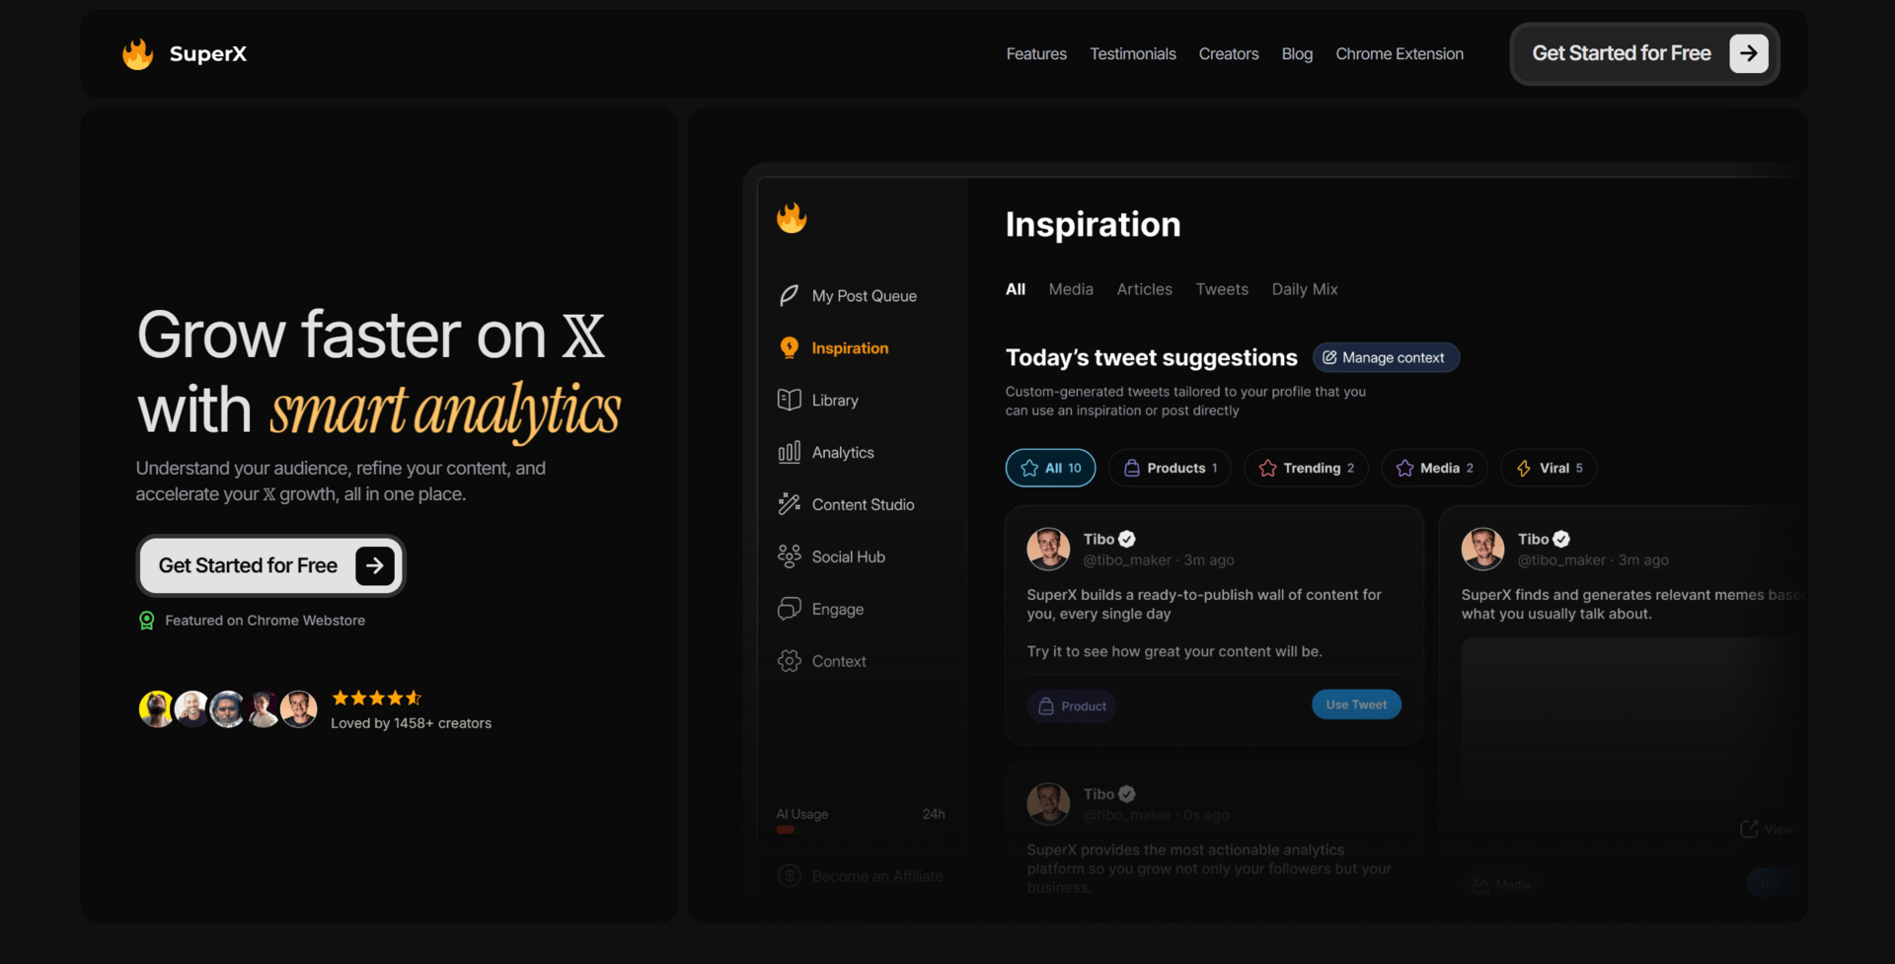Click the star icon in the Trending filter
The width and height of the screenshot is (1895, 964).
coord(1268,468)
